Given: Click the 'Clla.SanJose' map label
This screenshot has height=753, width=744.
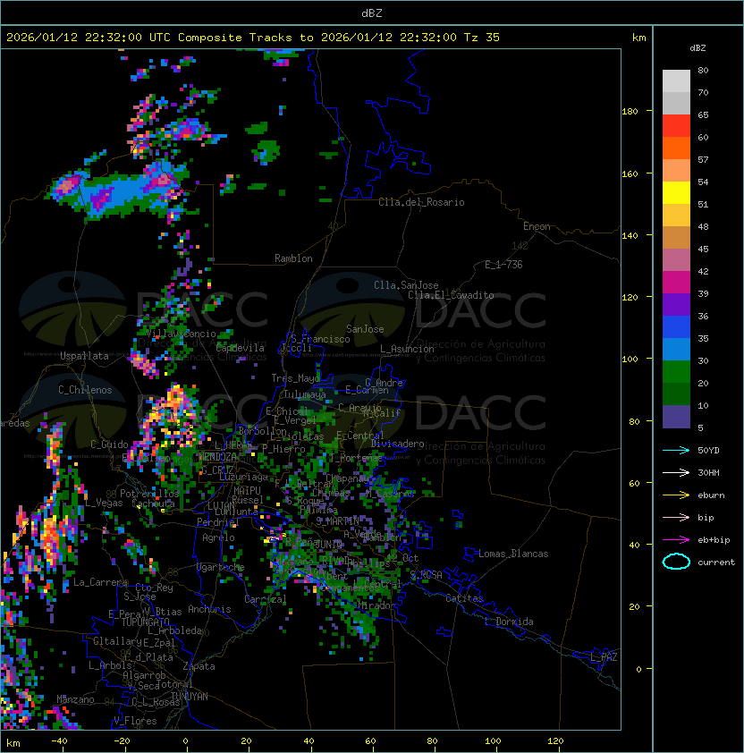Looking at the screenshot, I should [x=406, y=285].
